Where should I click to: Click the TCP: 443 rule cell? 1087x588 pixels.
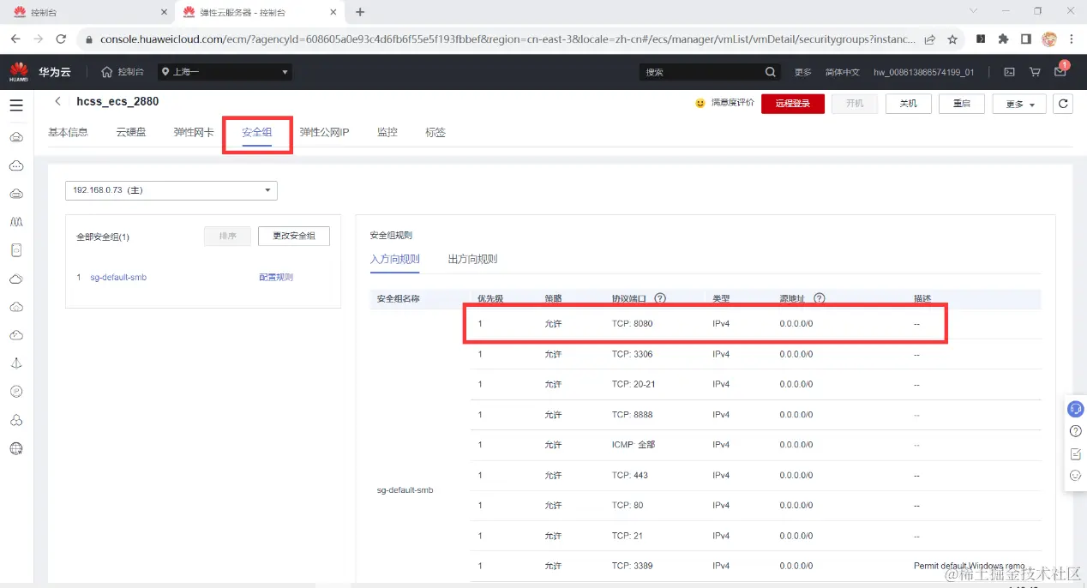tap(630, 476)
